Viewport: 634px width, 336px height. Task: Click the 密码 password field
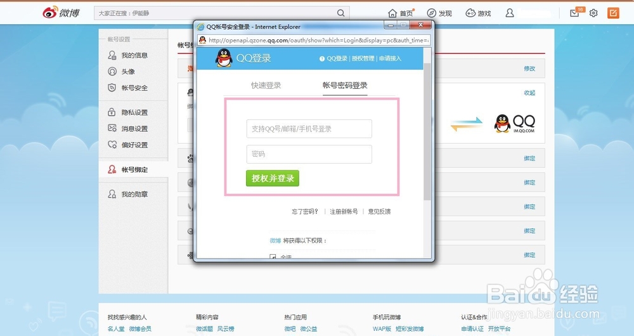[309, 154]
